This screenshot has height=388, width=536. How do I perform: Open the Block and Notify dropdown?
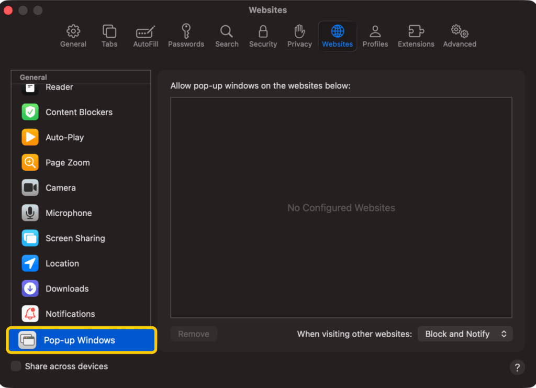pos(465,334)
